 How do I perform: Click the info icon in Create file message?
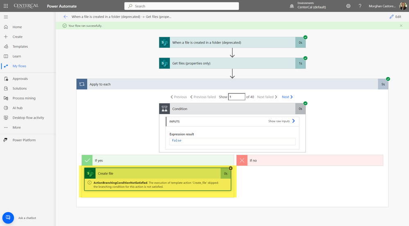click(90, 183)
